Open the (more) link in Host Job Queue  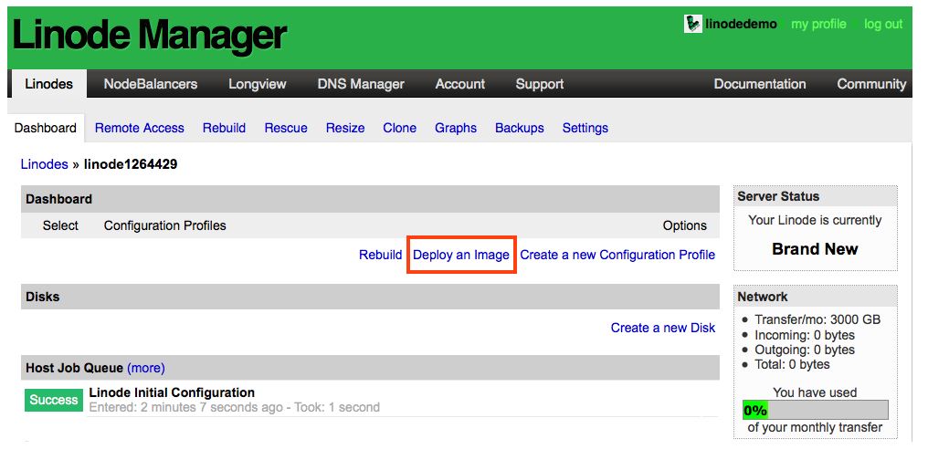[x=145, y=368]
